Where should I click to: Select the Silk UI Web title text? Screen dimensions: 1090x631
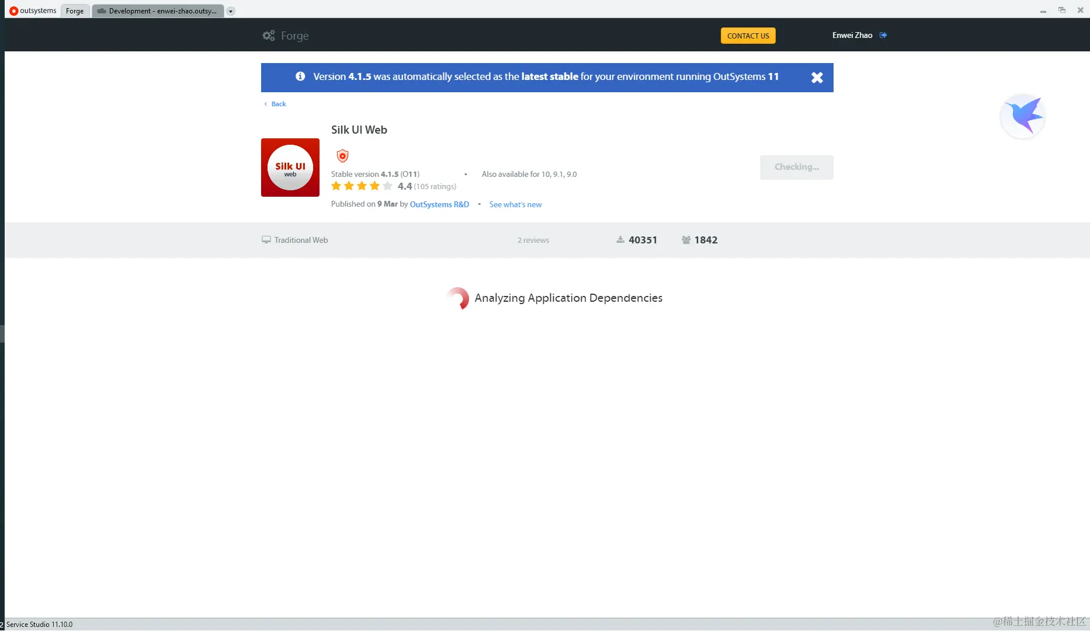click(x=359, y=130)
